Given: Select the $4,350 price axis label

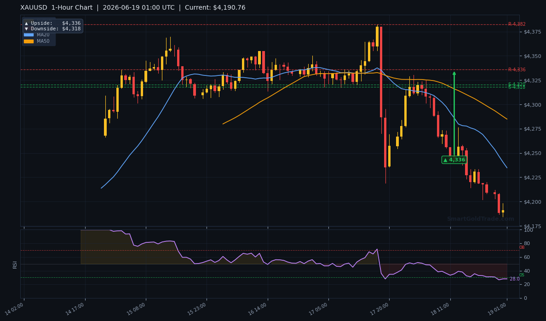Looking at the screenshot, I should 533,56.
